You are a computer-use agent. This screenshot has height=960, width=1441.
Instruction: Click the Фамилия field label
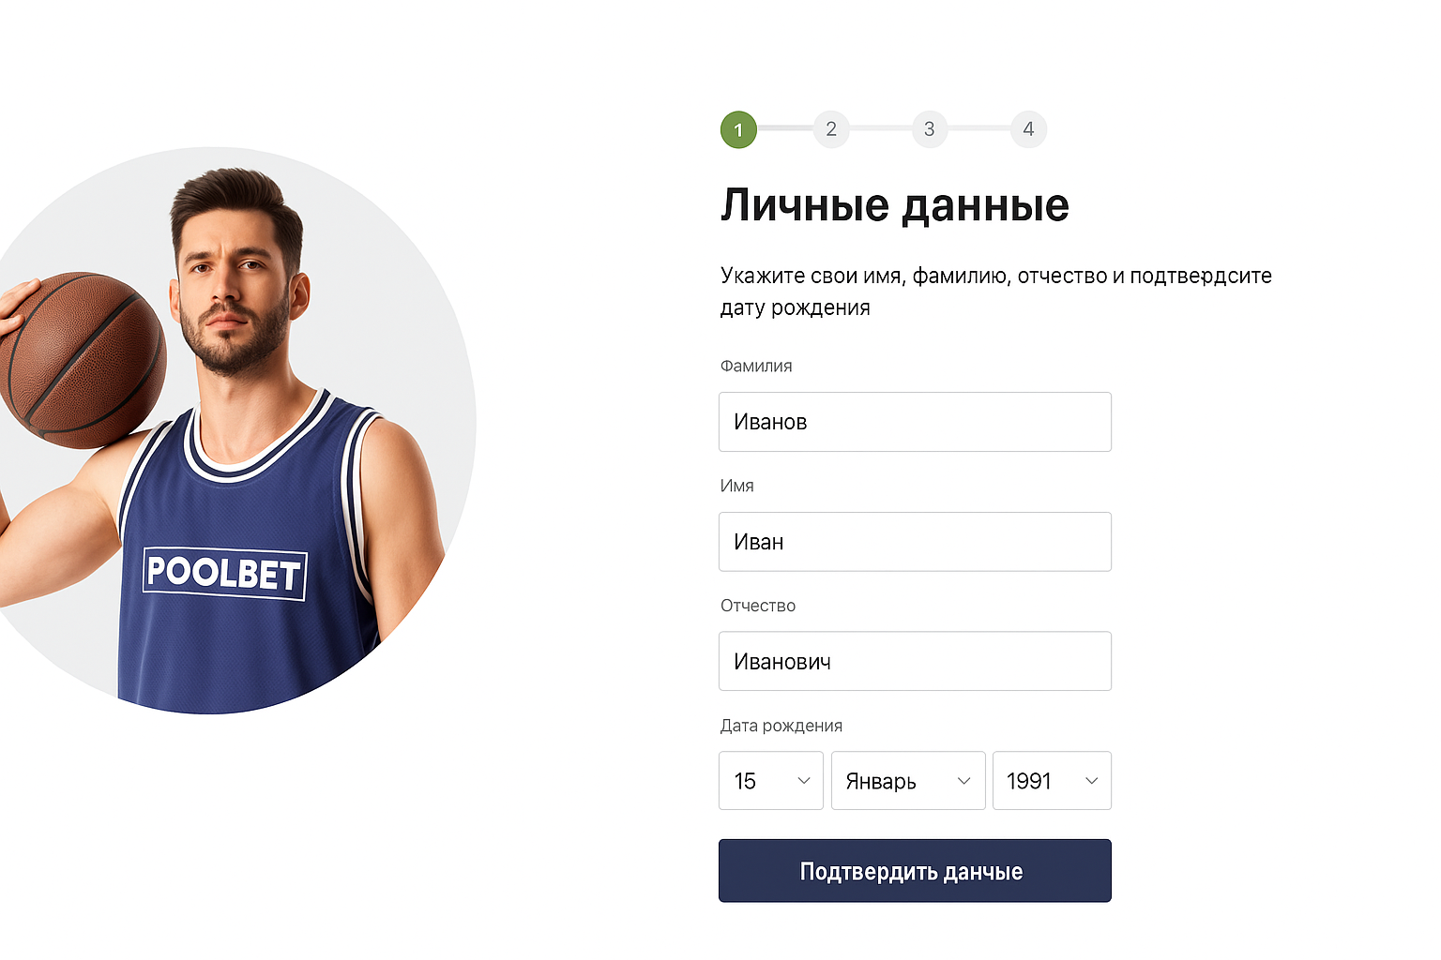[756, 366]
